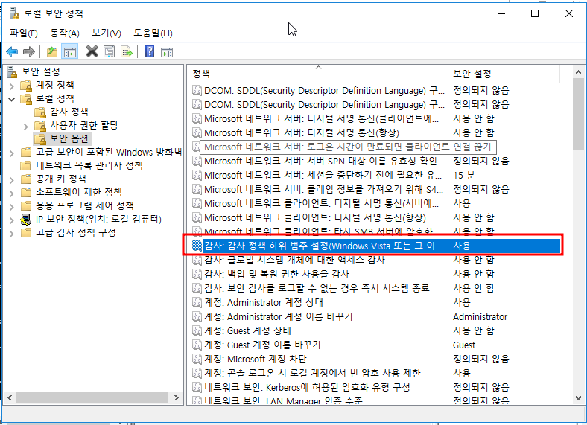Image resolution: width=587 pixels, height=425 pixels.
Task: Expand the 사용자 권한 할당 arrow
Action: pos(26,127)
